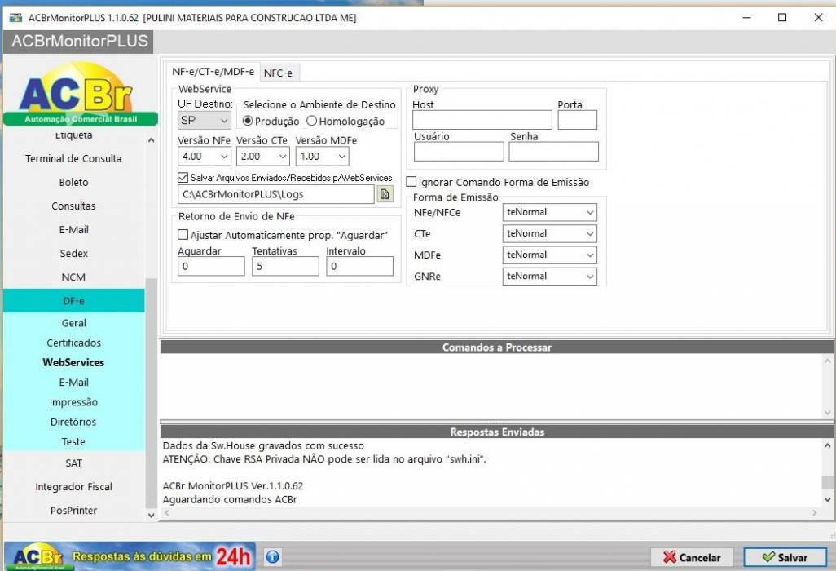
Task: Enable Ajustar Automaticamente prop. Aguardar
Action: (183, 235)
